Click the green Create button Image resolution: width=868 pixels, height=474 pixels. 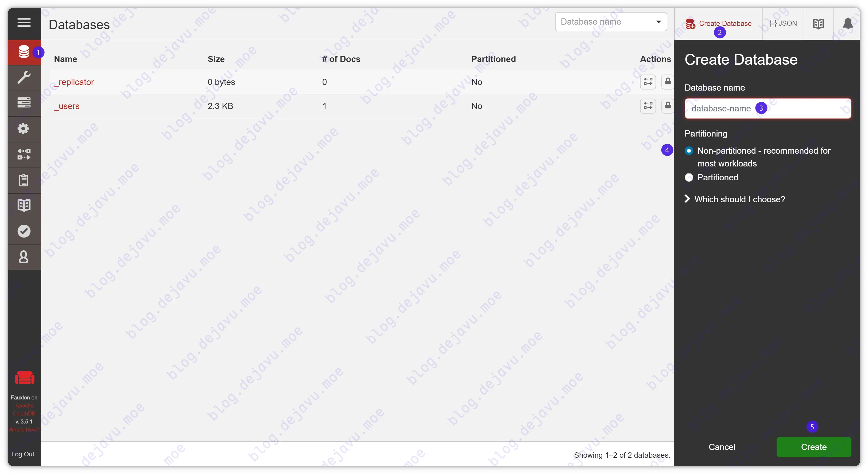pyautogui.click(x=813, y=447)
